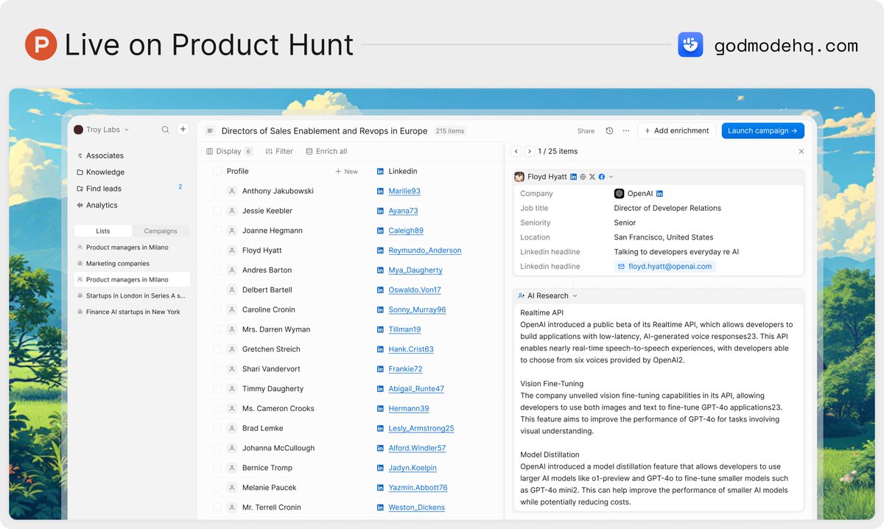Click the Enrich all button
This screenshot has width=884, height=529.
click(326, 151)
